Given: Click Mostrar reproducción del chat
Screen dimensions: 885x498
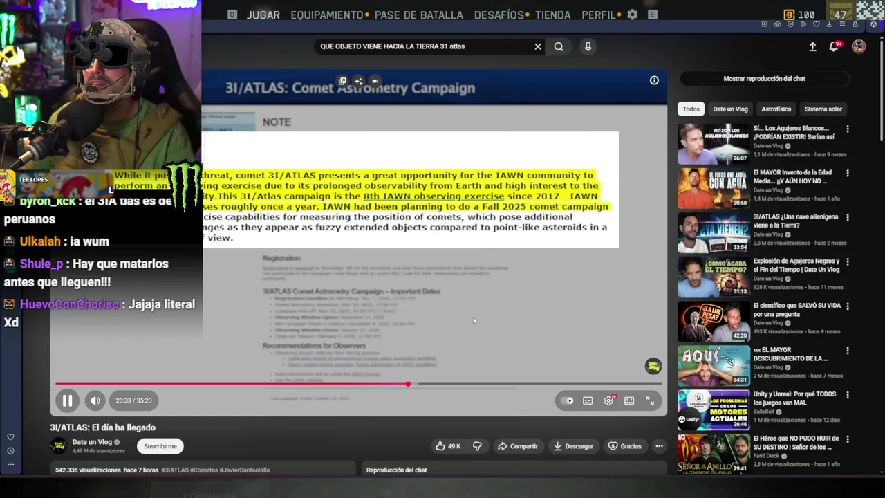Looking at the screenshot, I should click(764, 78).
